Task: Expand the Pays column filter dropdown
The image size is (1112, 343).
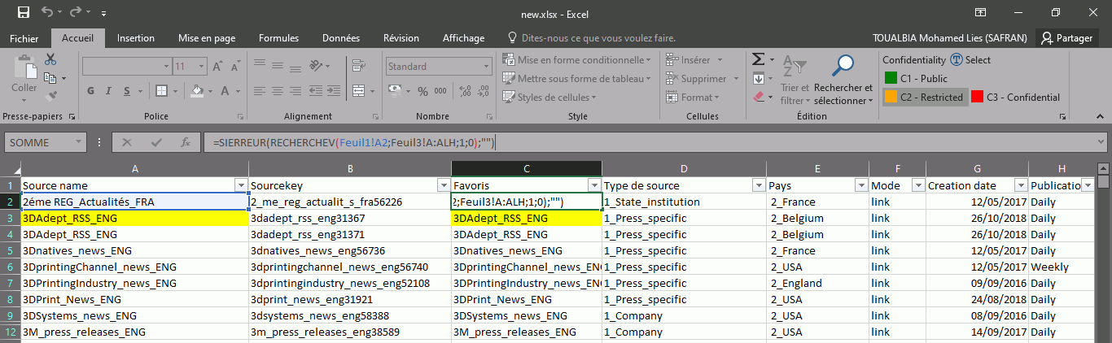Action: (x=860, y=185)
